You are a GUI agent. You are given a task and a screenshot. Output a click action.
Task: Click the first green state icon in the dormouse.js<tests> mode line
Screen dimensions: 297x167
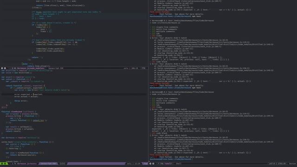tap(2, 164)
